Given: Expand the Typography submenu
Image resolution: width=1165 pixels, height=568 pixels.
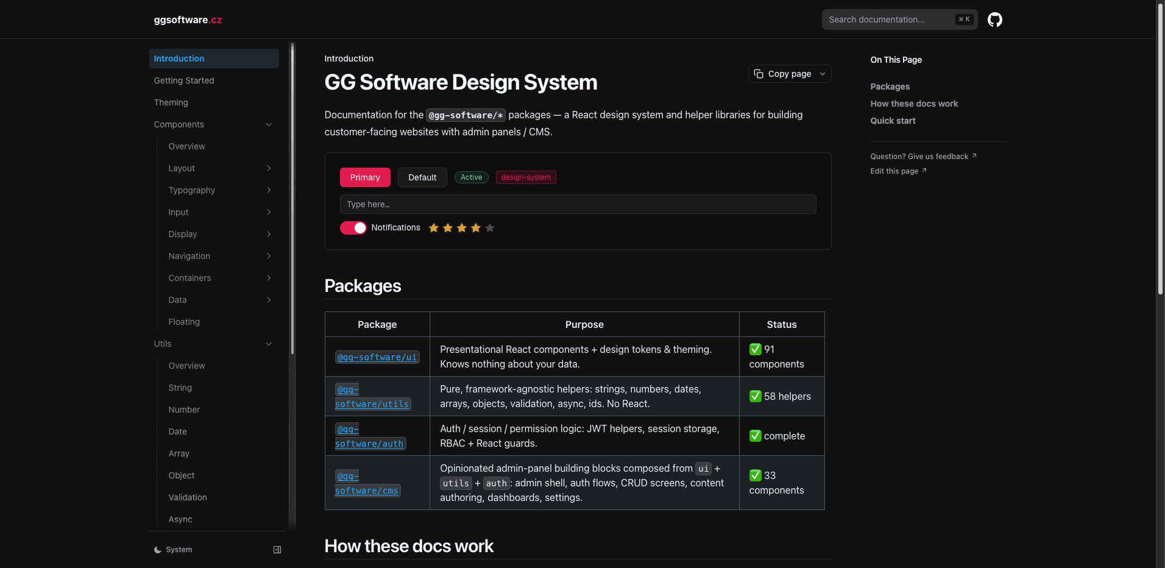Looking at the screenshot, I should pyautogui.click(x=269, y=190).
